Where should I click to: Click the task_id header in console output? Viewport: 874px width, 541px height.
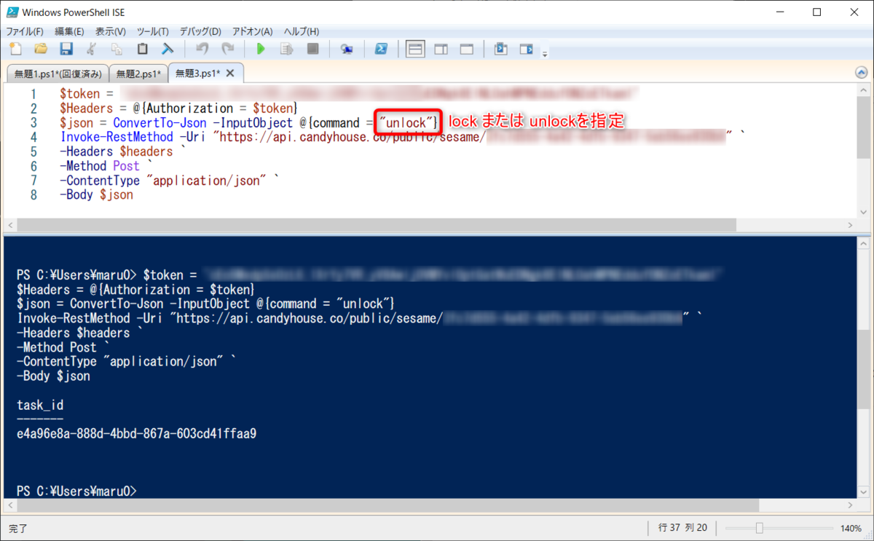pos(40,406)
